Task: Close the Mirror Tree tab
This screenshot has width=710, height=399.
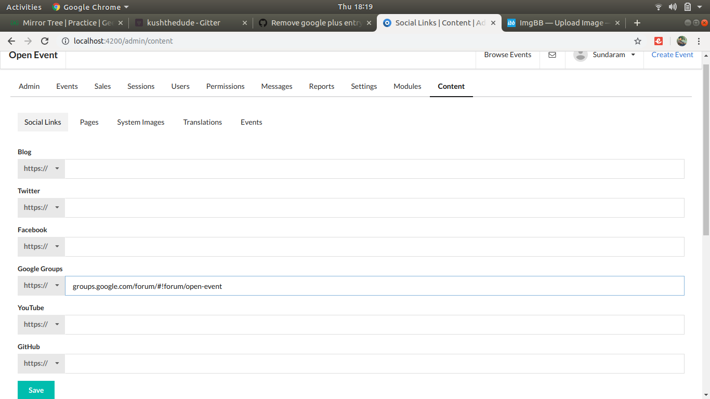Action: pos(121,23)
